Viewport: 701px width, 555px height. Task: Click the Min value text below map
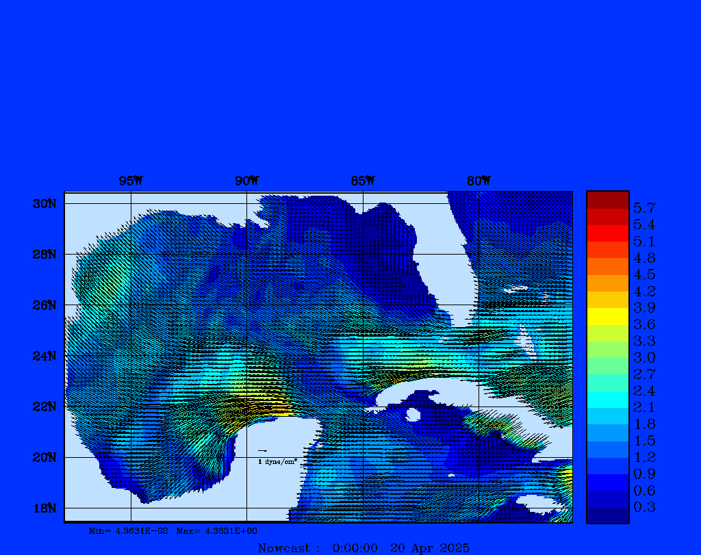tap(128, 531)
